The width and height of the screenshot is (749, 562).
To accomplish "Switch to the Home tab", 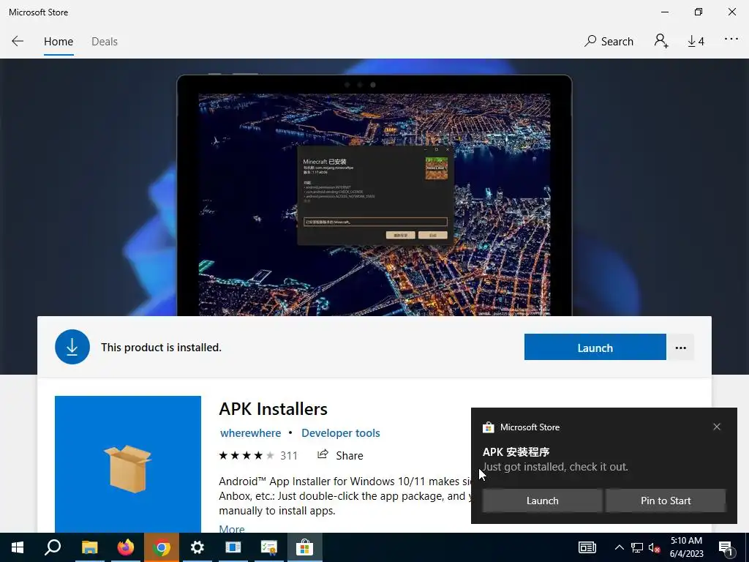I will coord(59,42).
